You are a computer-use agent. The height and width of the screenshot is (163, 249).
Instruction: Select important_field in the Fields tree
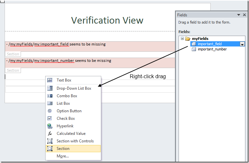210,44
